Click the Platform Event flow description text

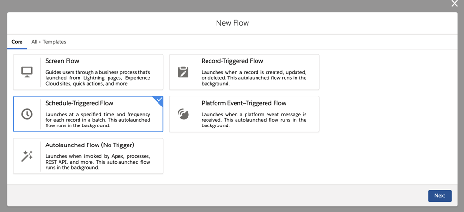click(x=254, y=120)
